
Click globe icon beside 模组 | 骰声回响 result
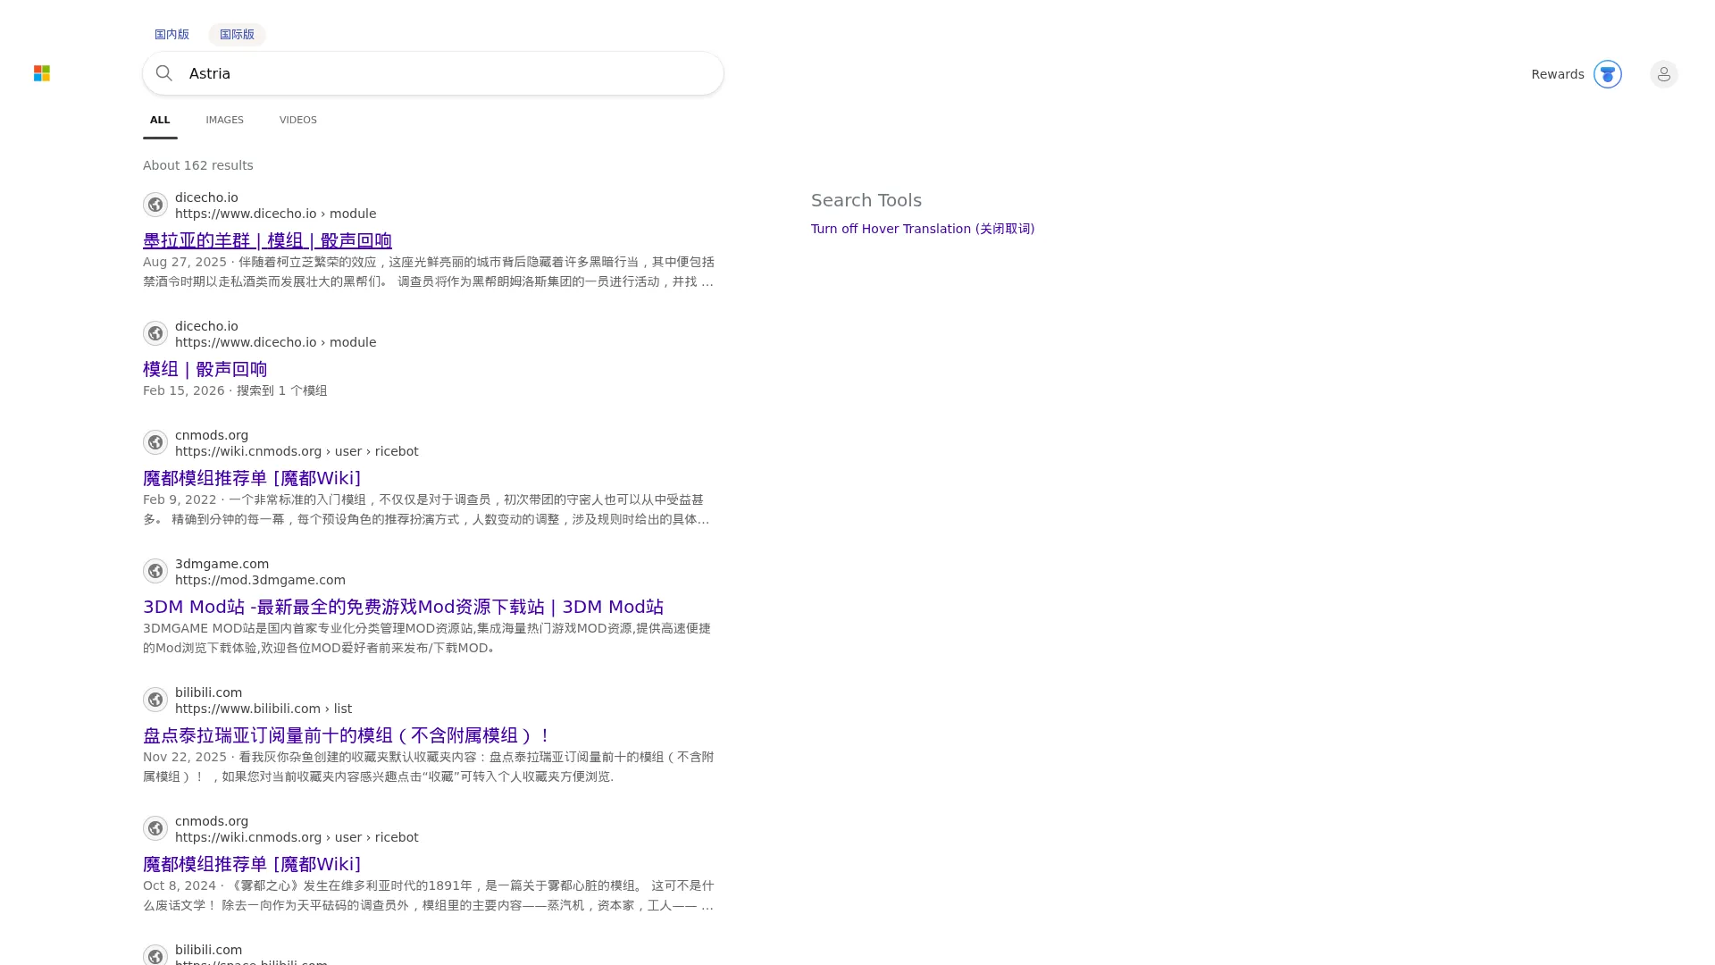point(155,333)
